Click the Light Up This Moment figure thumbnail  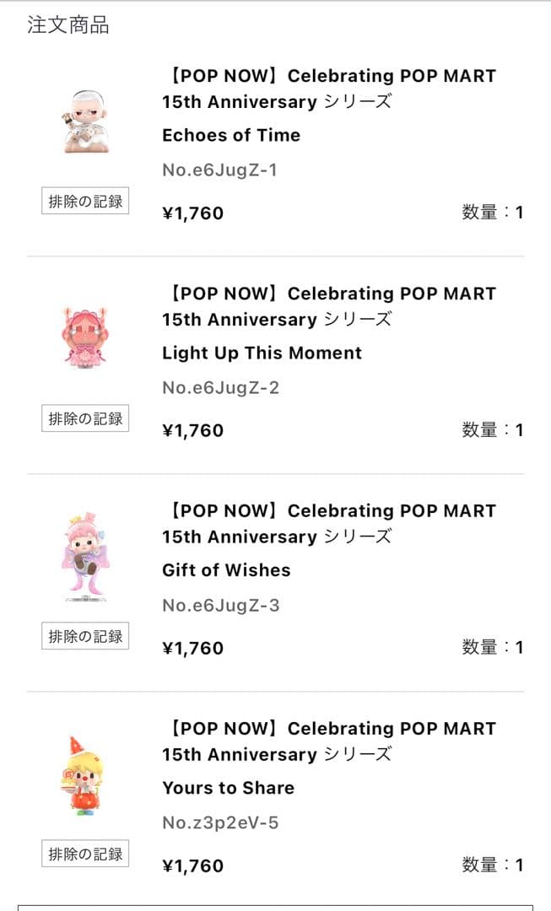point(84,337)
